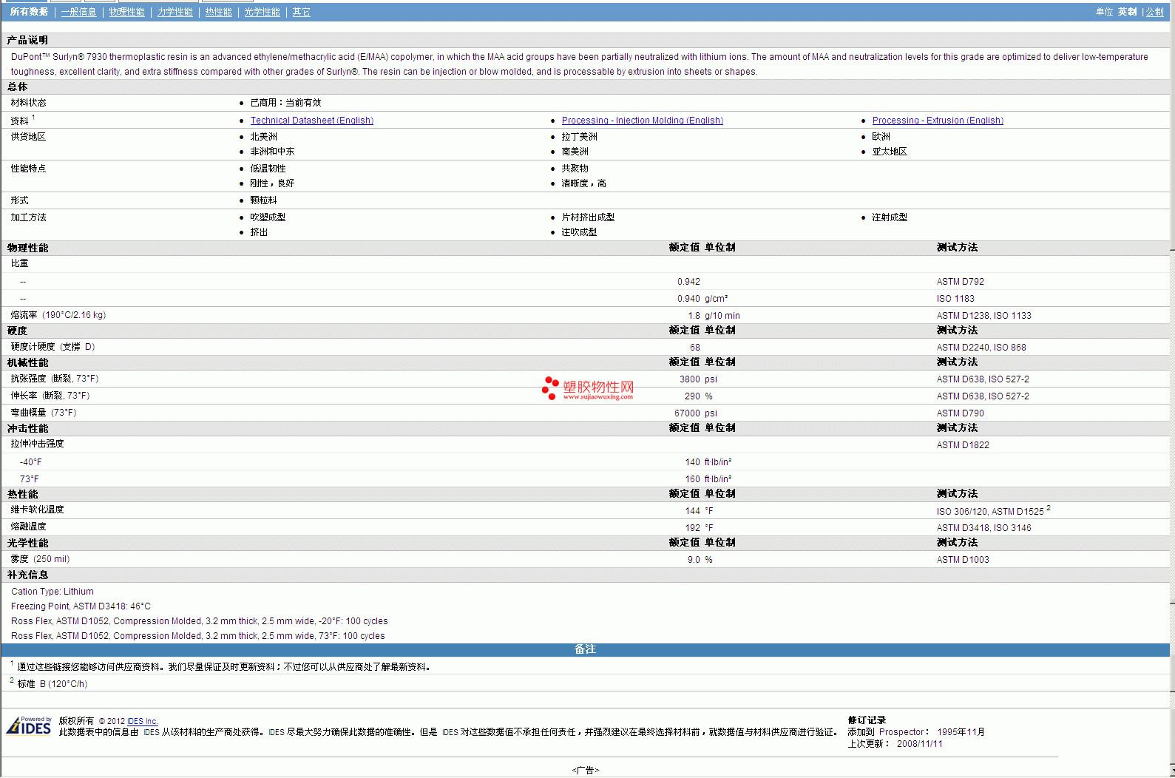Viewport: 1175px width, 778px height.
Task: Open the Processing - Injection Molding (English) link
Action: tap(643, 121)
